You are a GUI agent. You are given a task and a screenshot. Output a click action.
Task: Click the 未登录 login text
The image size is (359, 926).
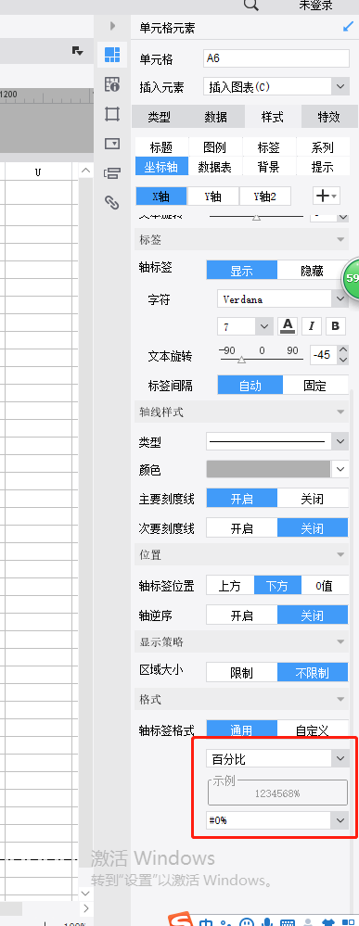pyautogui.click(x=315, y=6)
